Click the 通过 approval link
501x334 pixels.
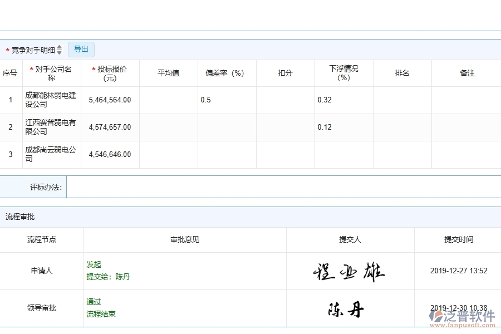[x=93, y=301]
